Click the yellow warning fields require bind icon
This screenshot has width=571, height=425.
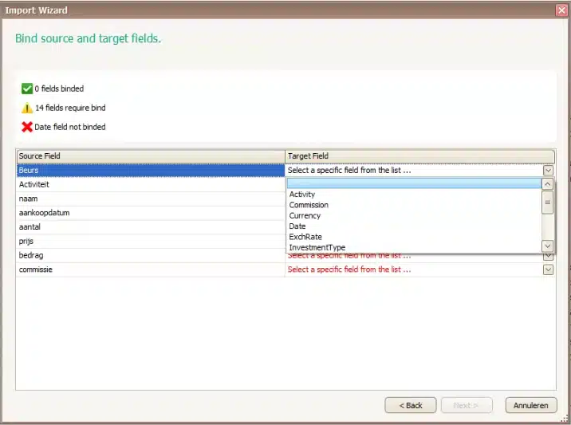click(26, 108)
